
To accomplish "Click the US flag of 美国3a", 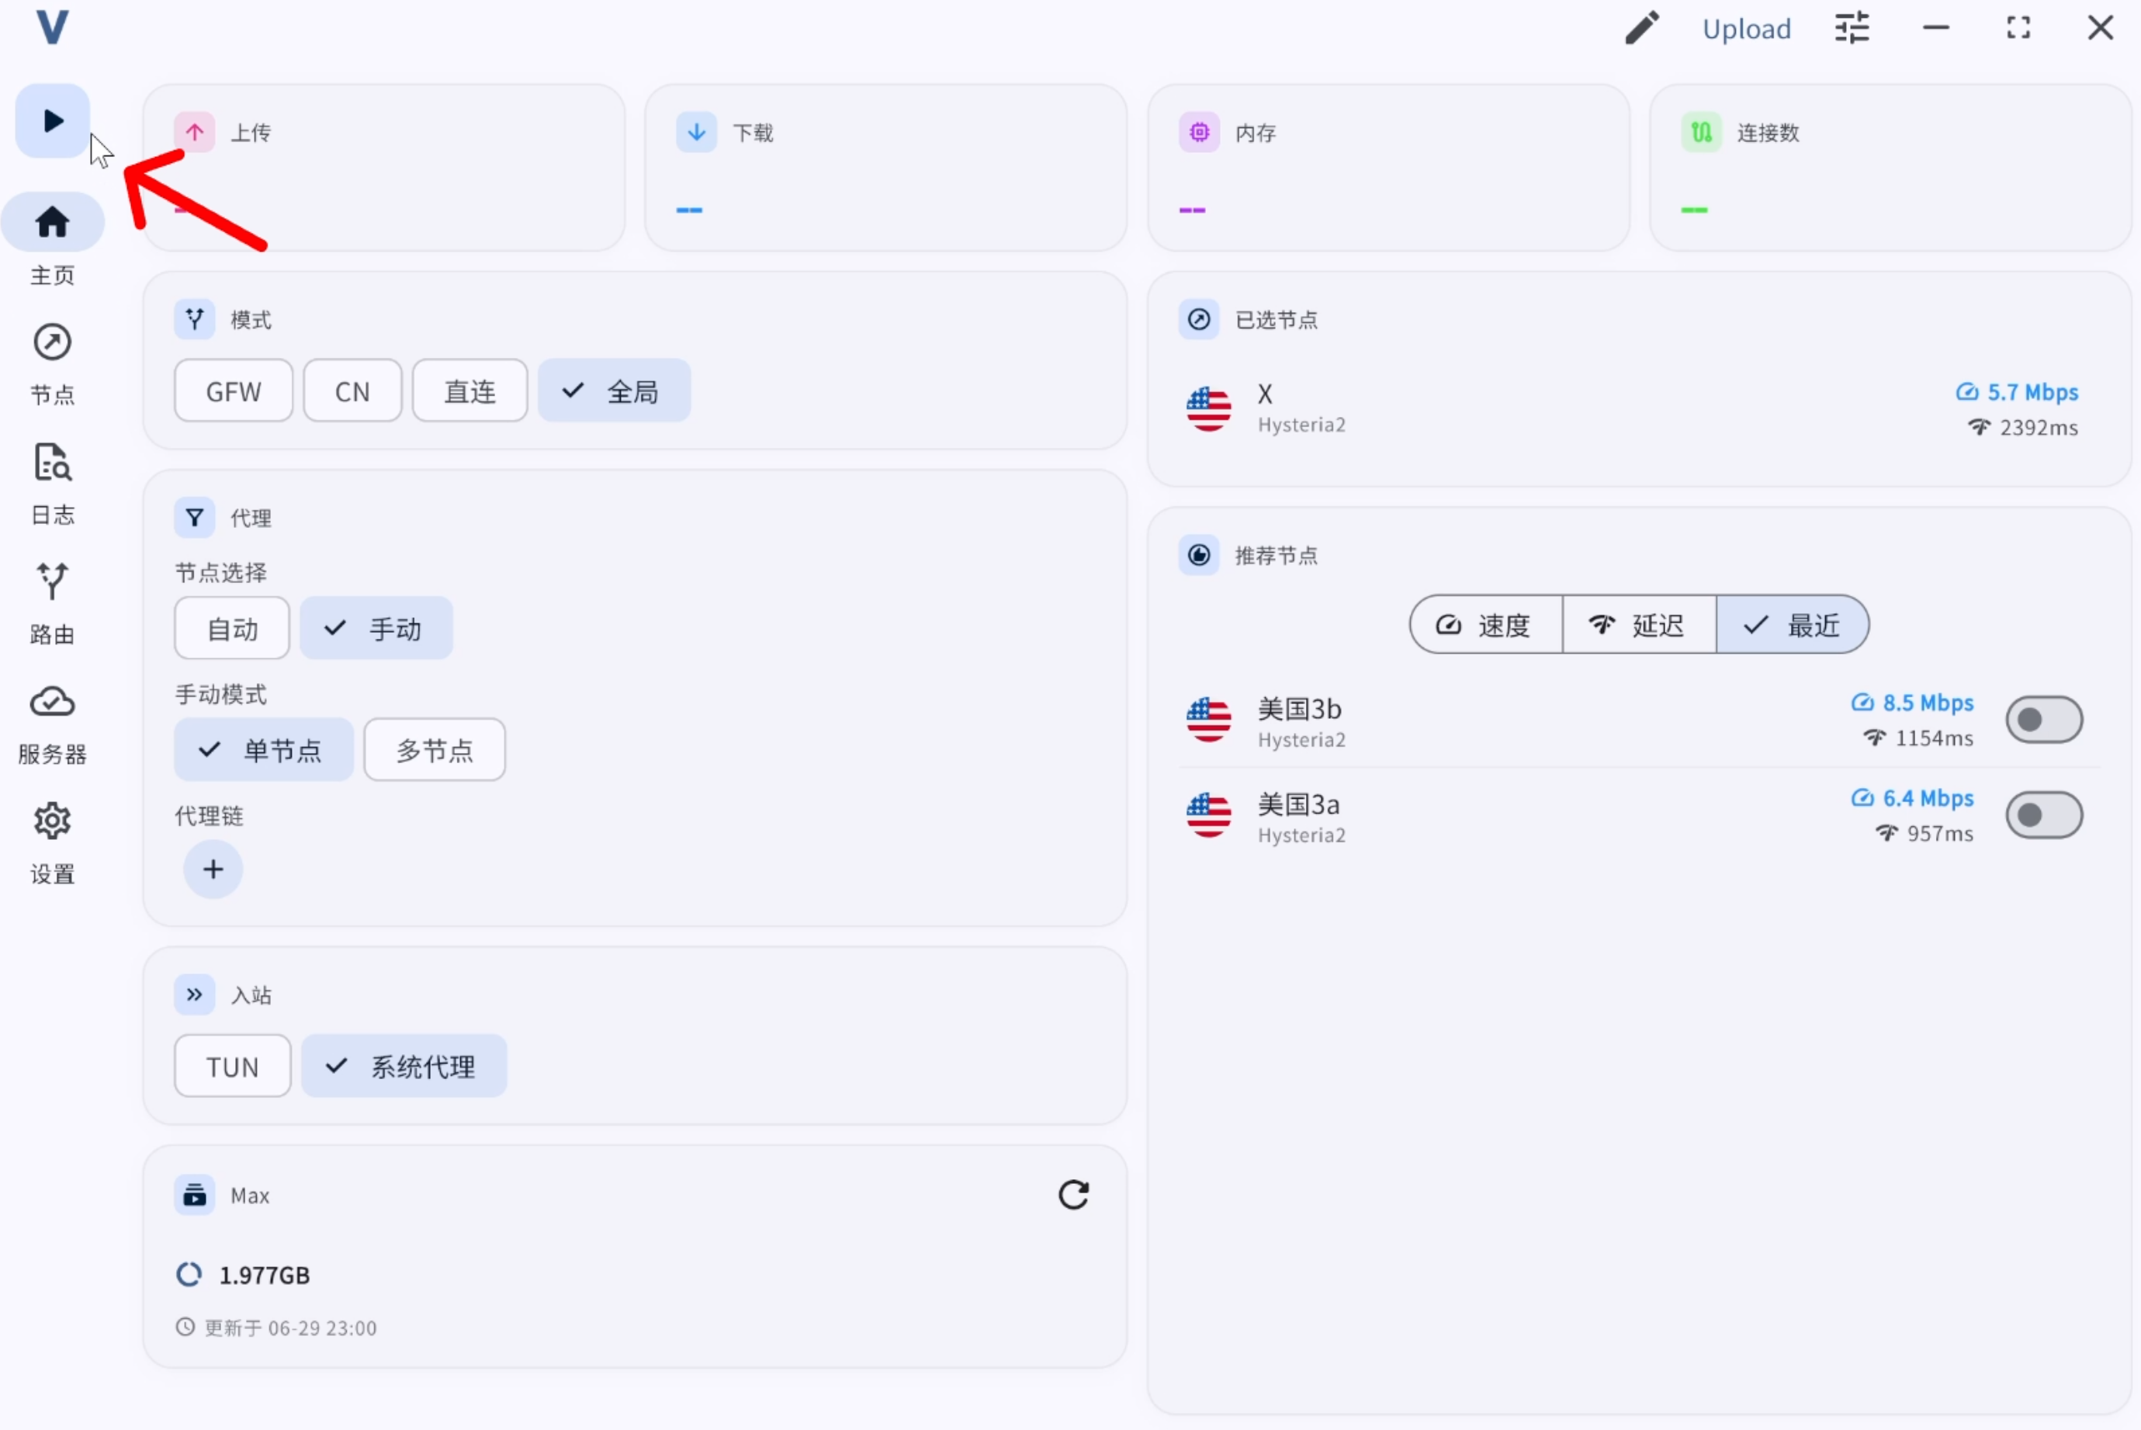I will click(1208, 814).
